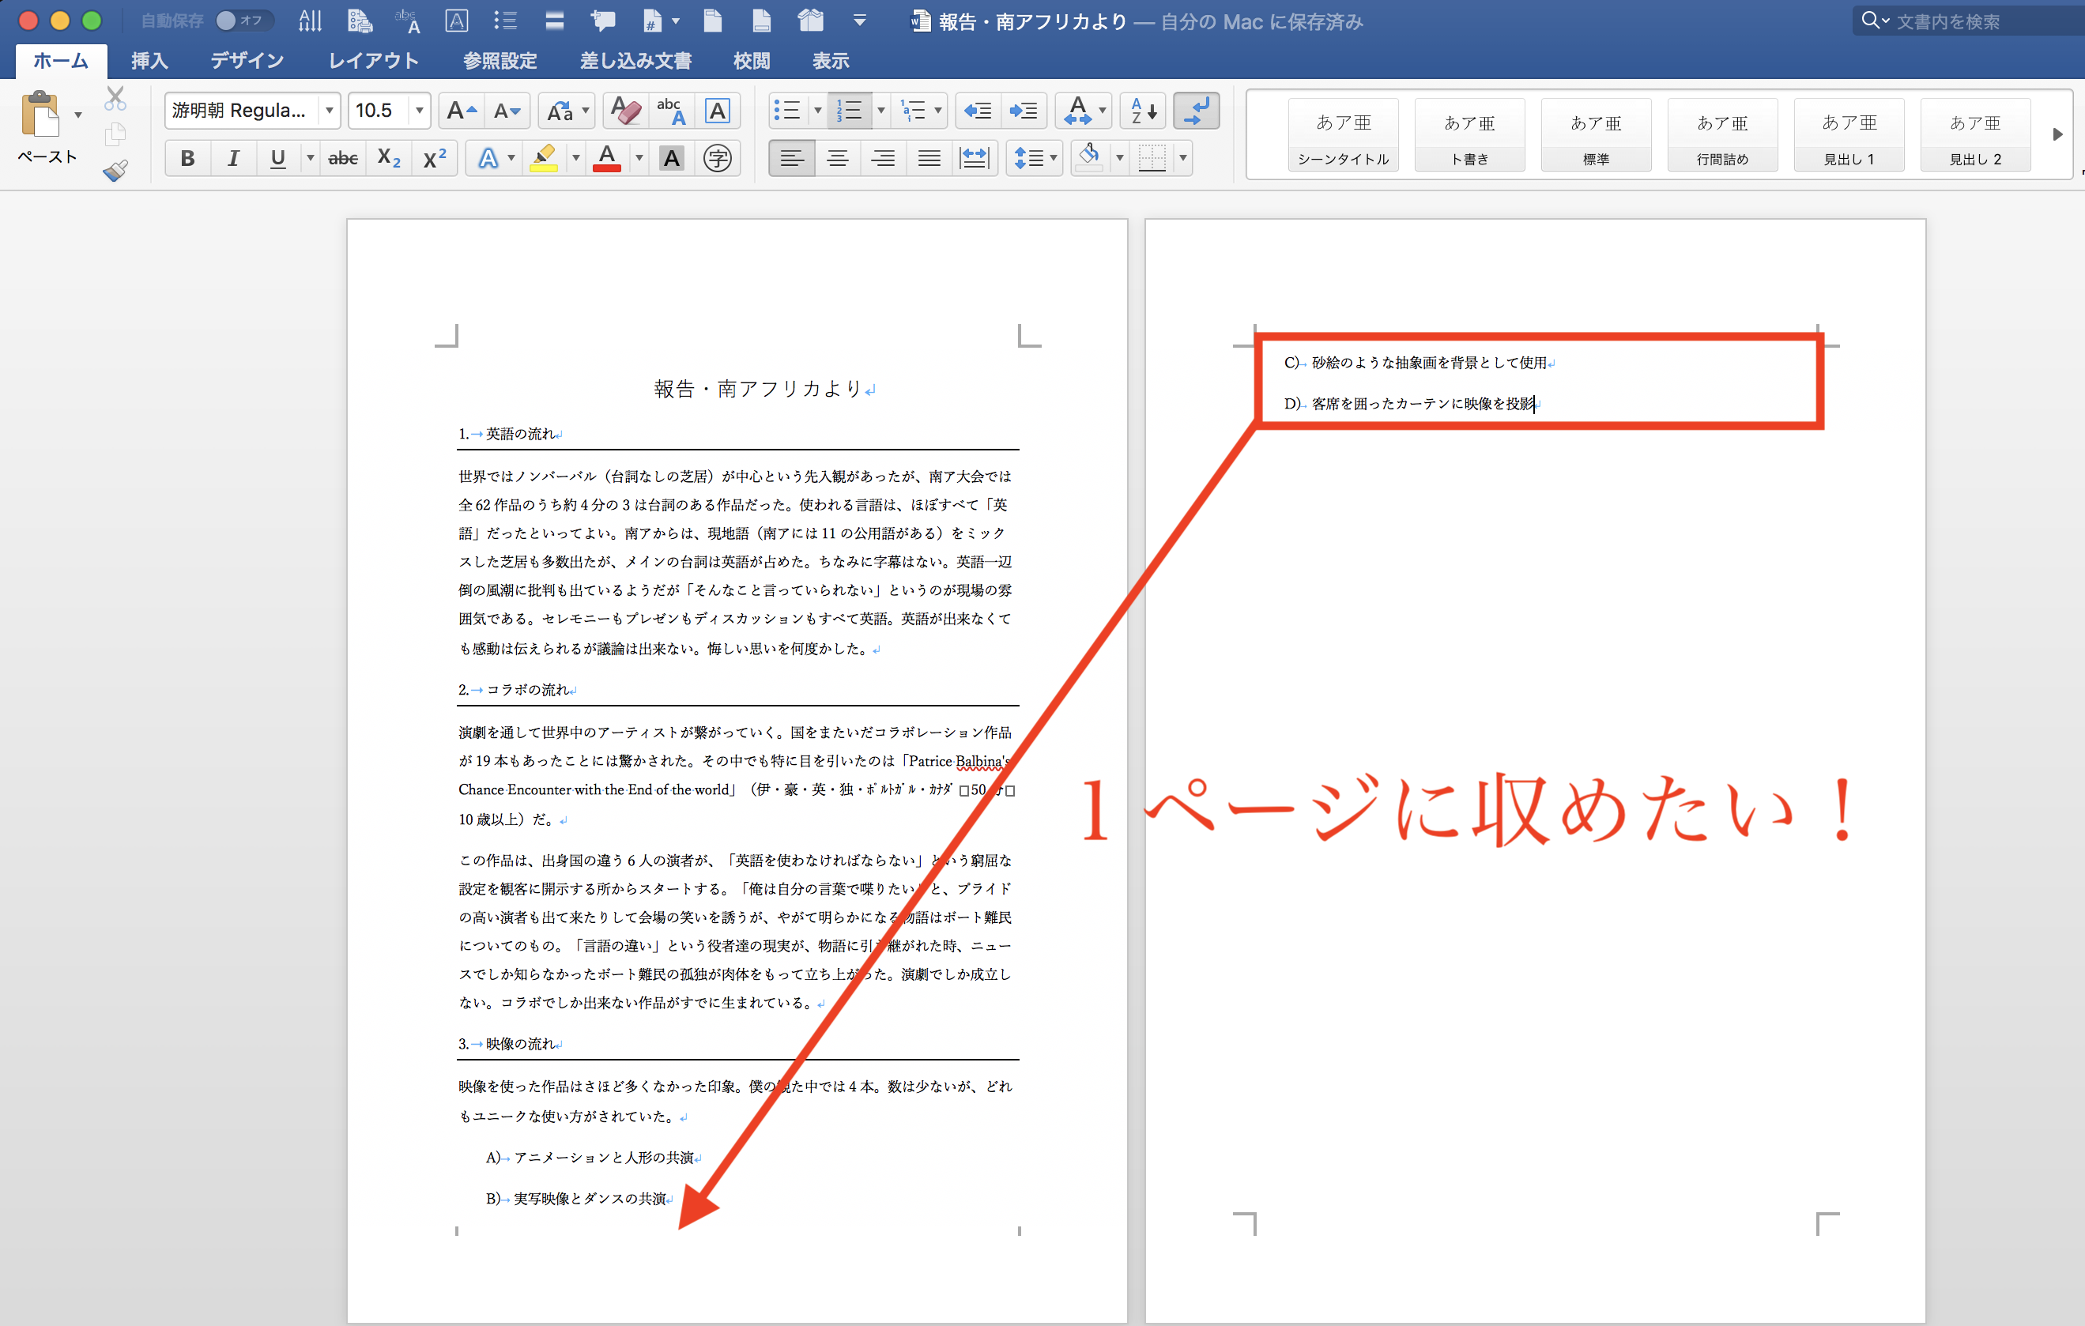Screen dimensions: 2085x1326
Task: Open the font size dropdown
Action: click(419, 111)
